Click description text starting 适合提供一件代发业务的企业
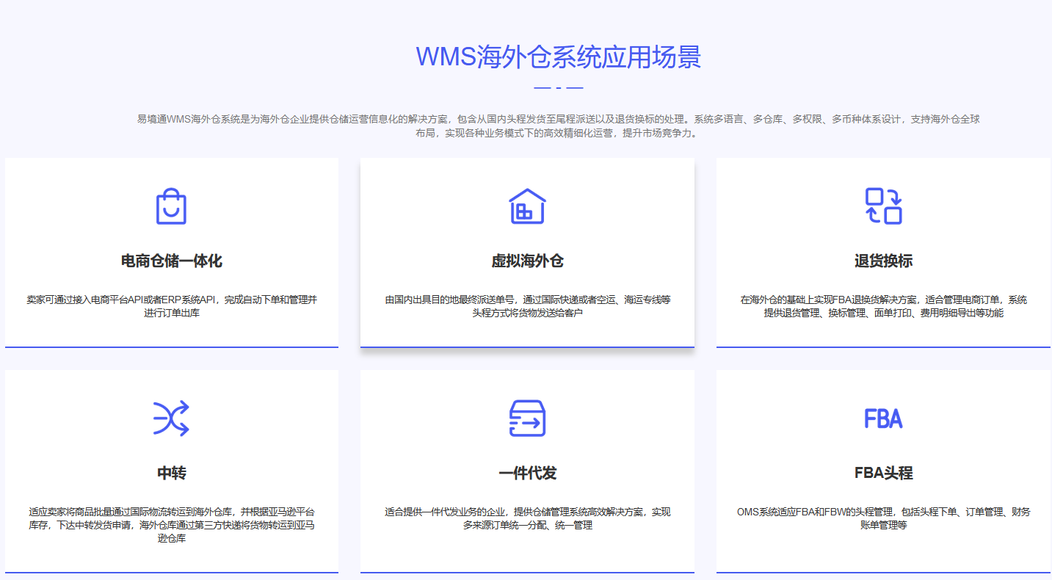 (527, 518)
